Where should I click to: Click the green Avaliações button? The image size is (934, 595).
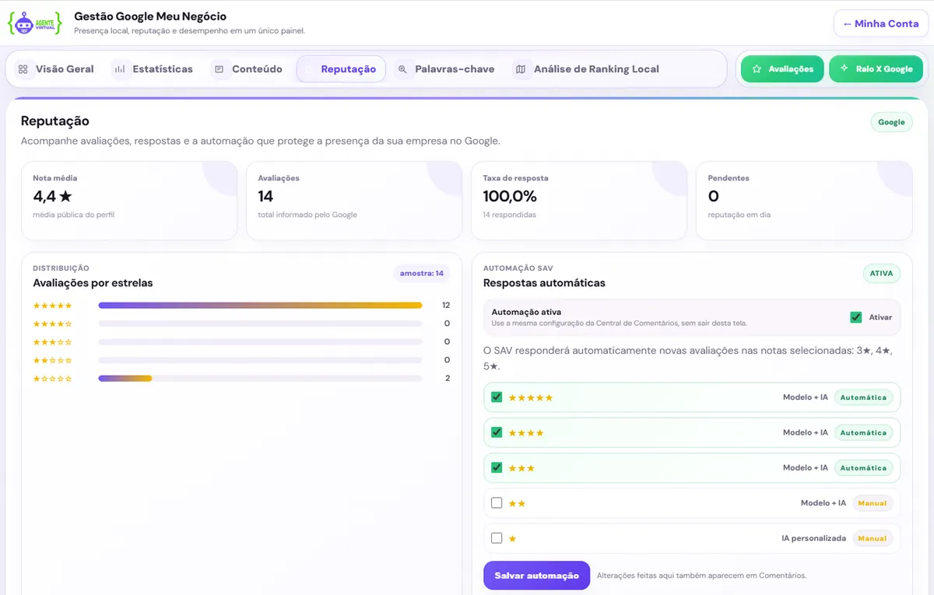(x=782, y=69)
